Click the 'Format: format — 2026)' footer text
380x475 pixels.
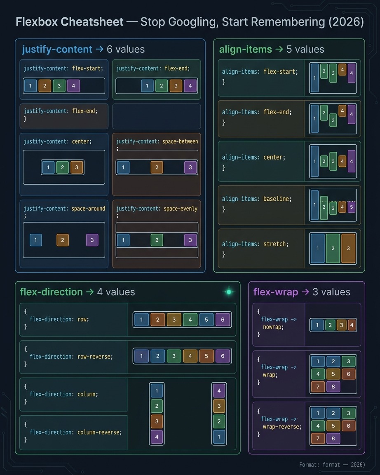click(332, 465)
